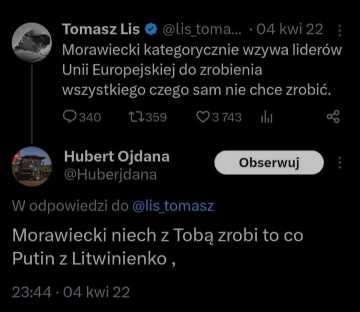Open tweet analytics bar chart icon

point(265,117)
